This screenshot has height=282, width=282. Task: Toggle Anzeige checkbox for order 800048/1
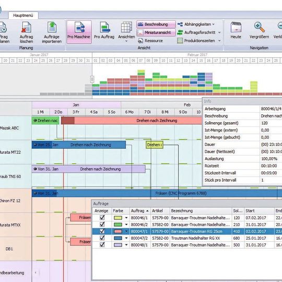pos(102,245)
